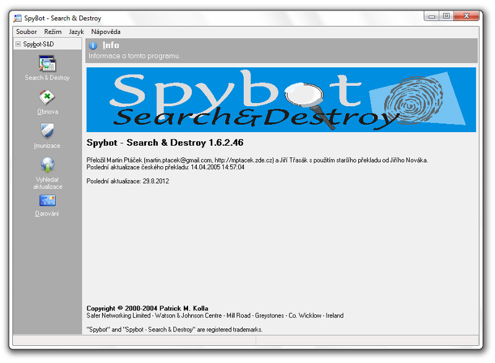
Task: Open the Jazyk menu
Action: [76, 32]
